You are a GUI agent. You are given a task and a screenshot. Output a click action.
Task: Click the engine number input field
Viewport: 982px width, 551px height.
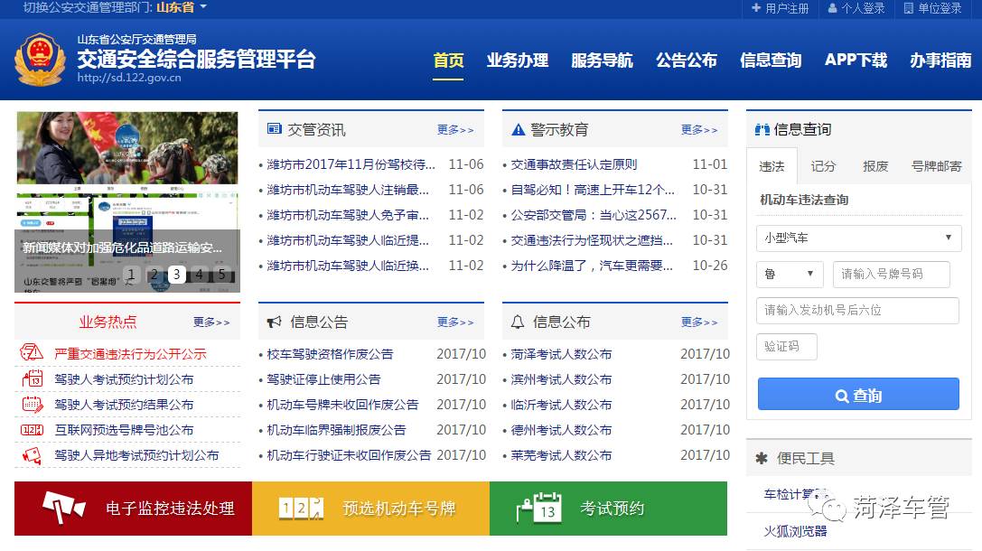point(856,310)
